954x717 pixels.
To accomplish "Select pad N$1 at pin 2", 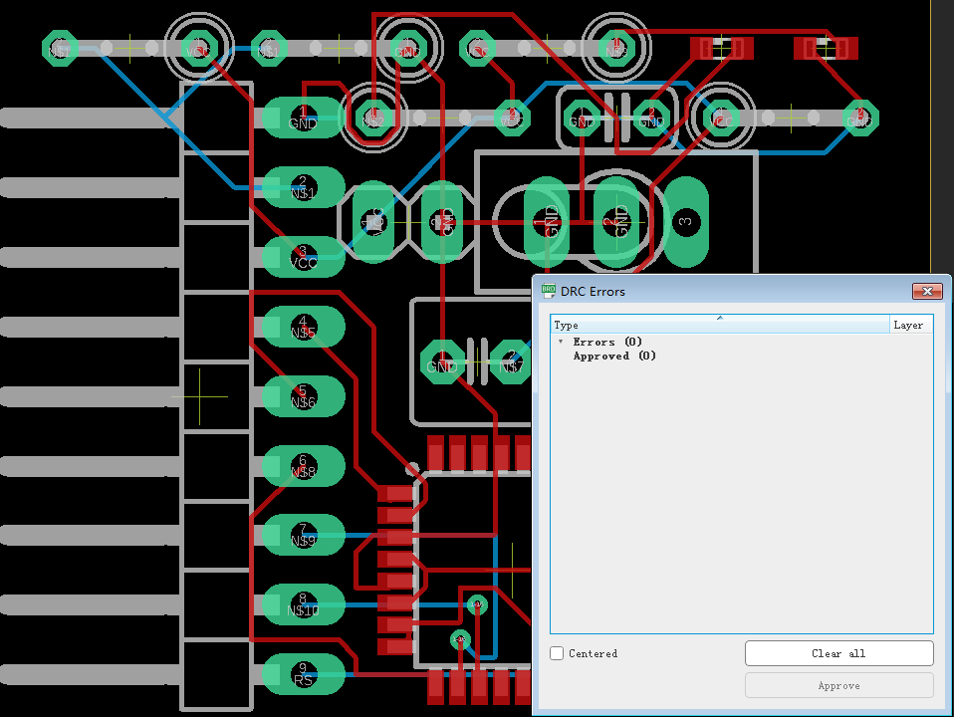I will point(302,187).
